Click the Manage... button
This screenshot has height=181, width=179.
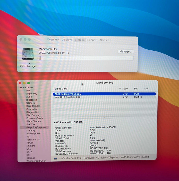click(x=125, y=51)
